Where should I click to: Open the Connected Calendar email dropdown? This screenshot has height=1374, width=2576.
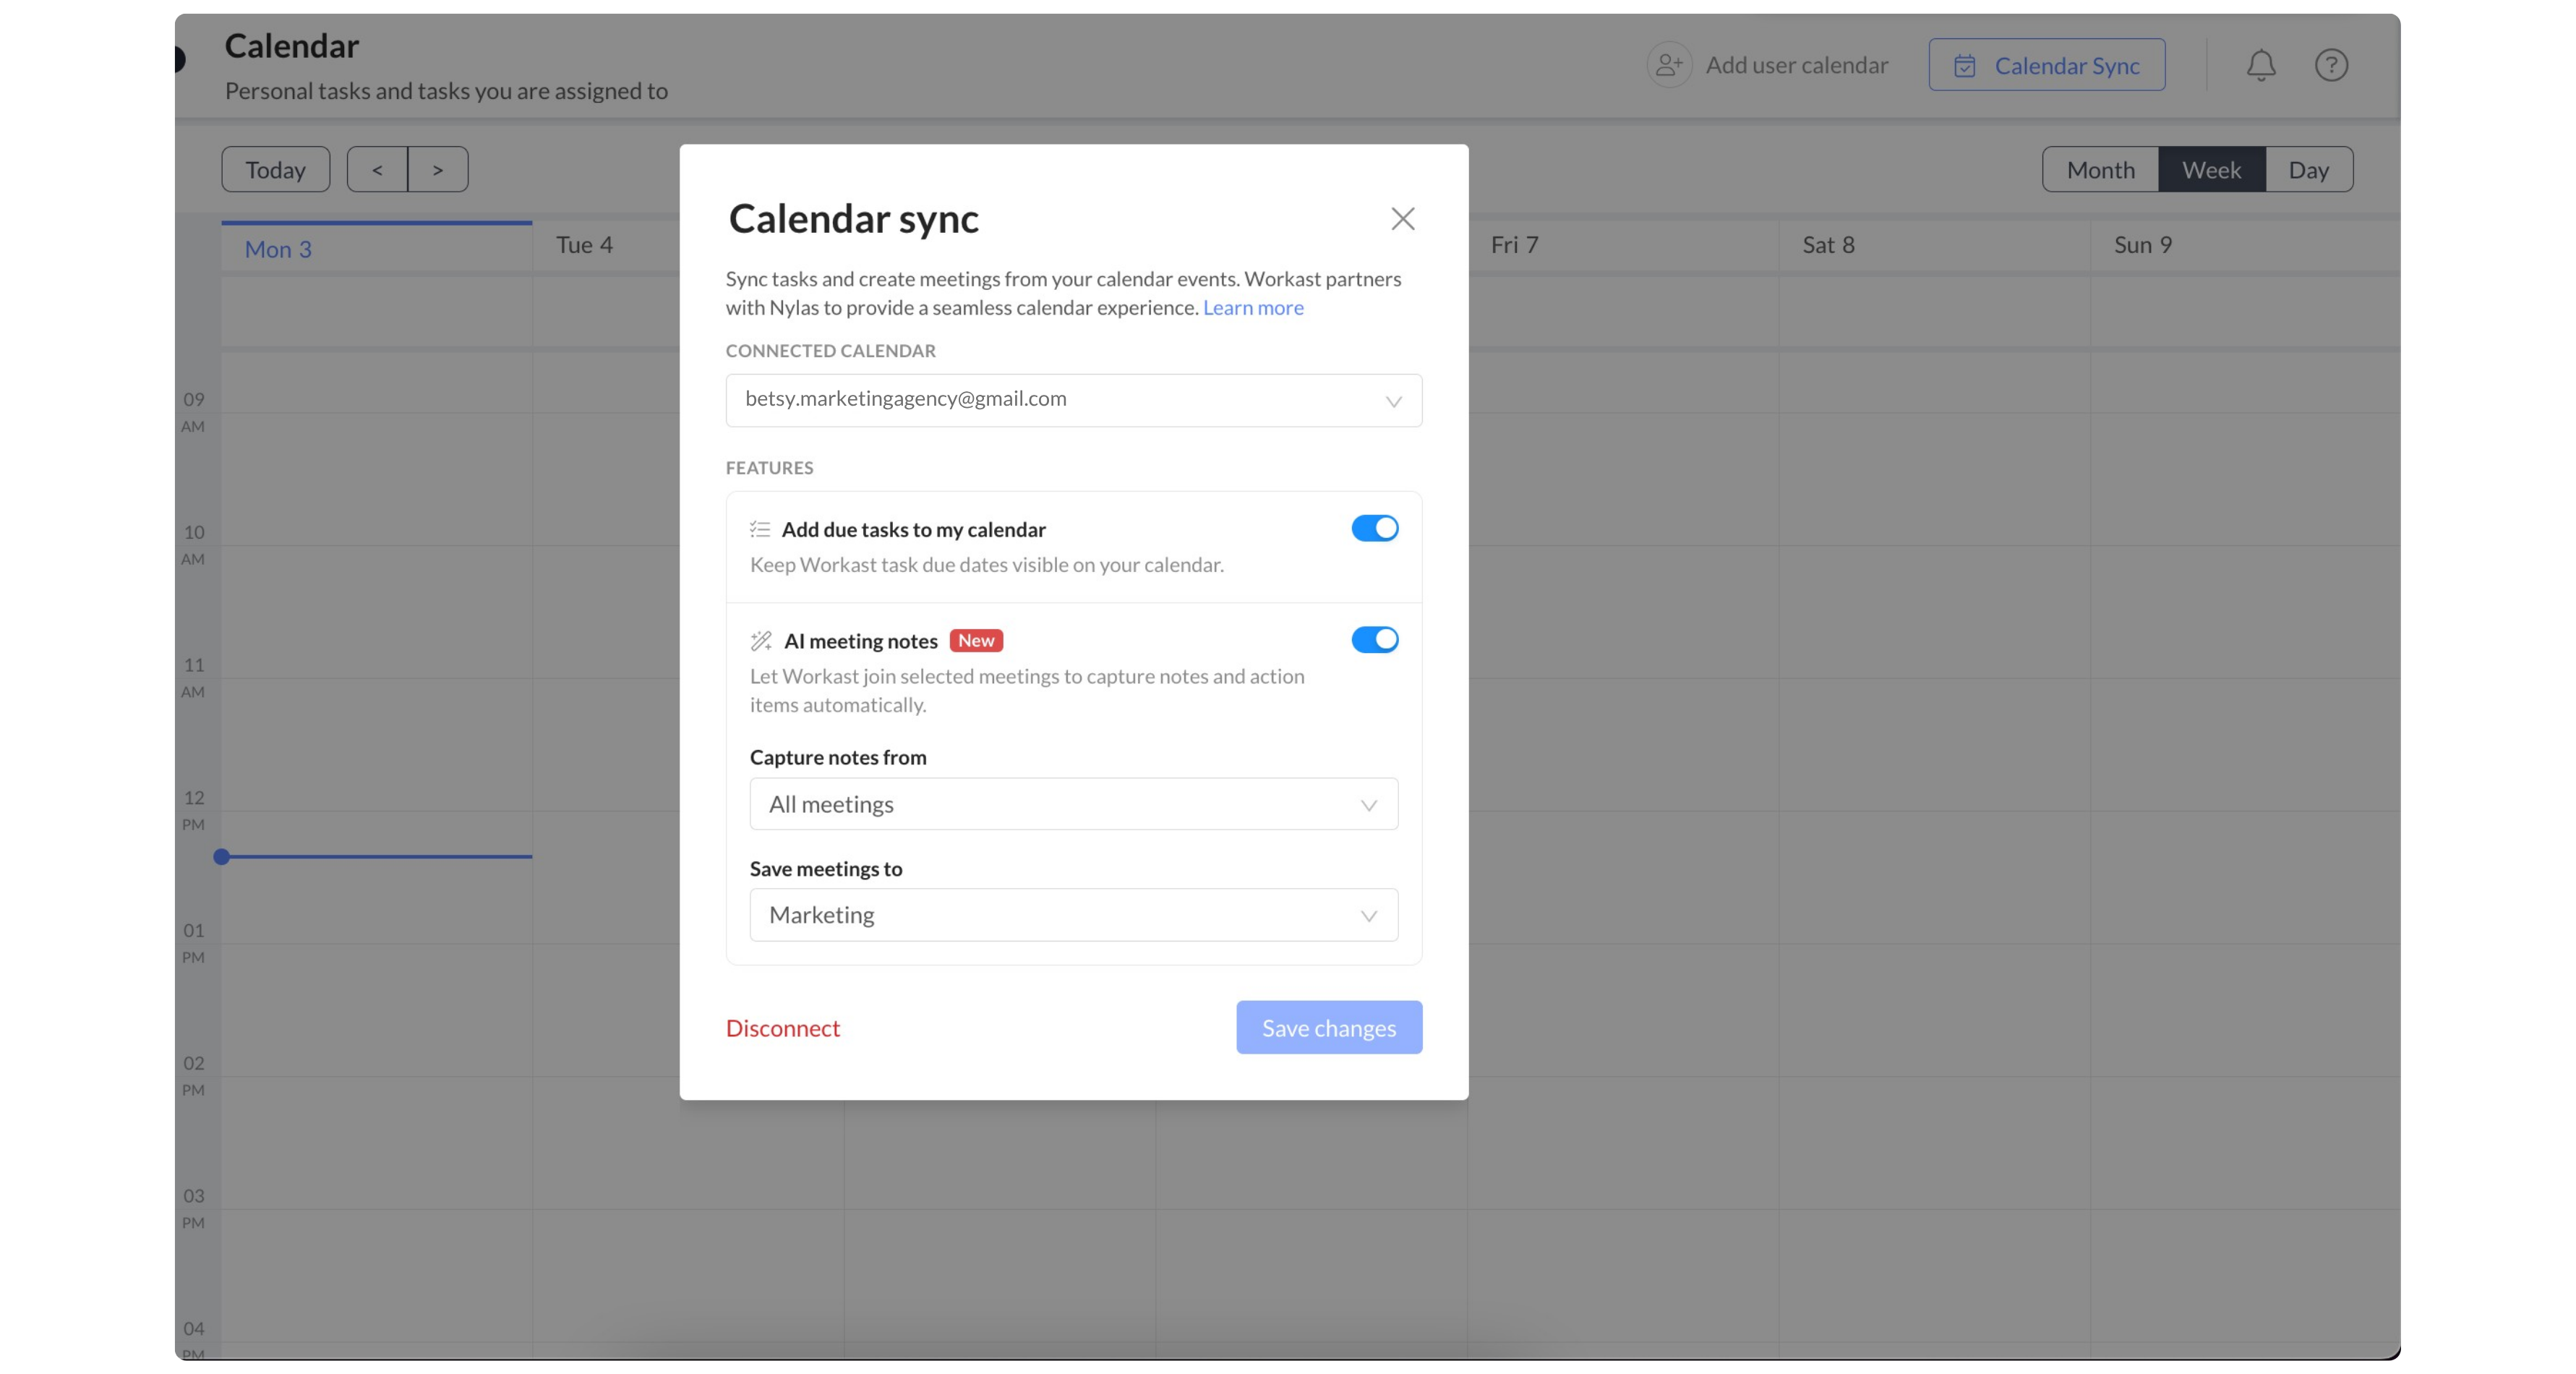coord(1073,400)
